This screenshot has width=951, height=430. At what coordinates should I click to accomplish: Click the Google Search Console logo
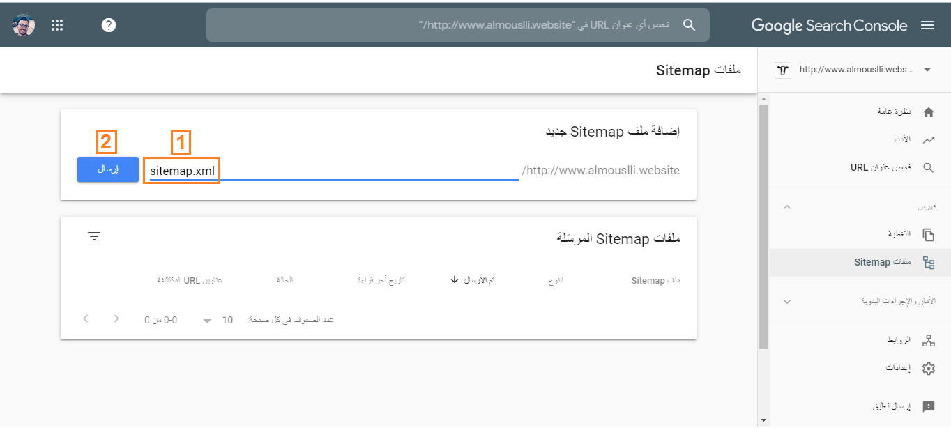tap(829, 26)
